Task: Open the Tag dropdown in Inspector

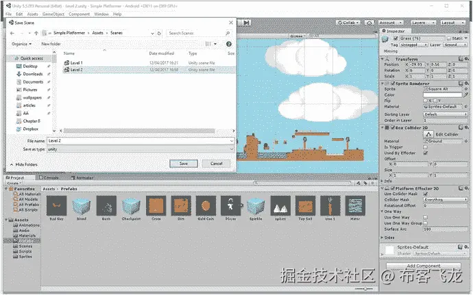Action: click(x=414, y=44)
